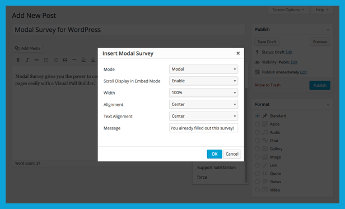Click the Chat format icon

tap(265, 141)
